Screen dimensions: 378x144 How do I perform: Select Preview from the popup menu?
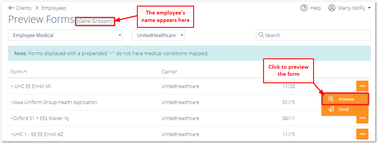345,99
